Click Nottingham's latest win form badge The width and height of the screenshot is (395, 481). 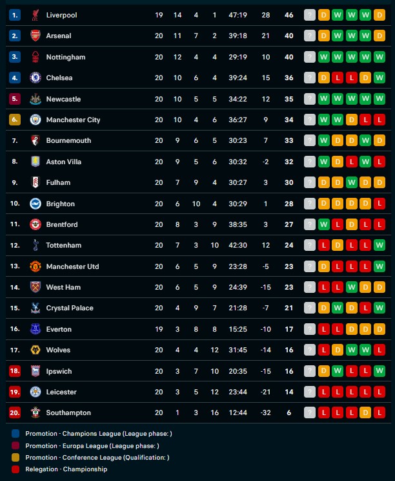tap(323, 57)
